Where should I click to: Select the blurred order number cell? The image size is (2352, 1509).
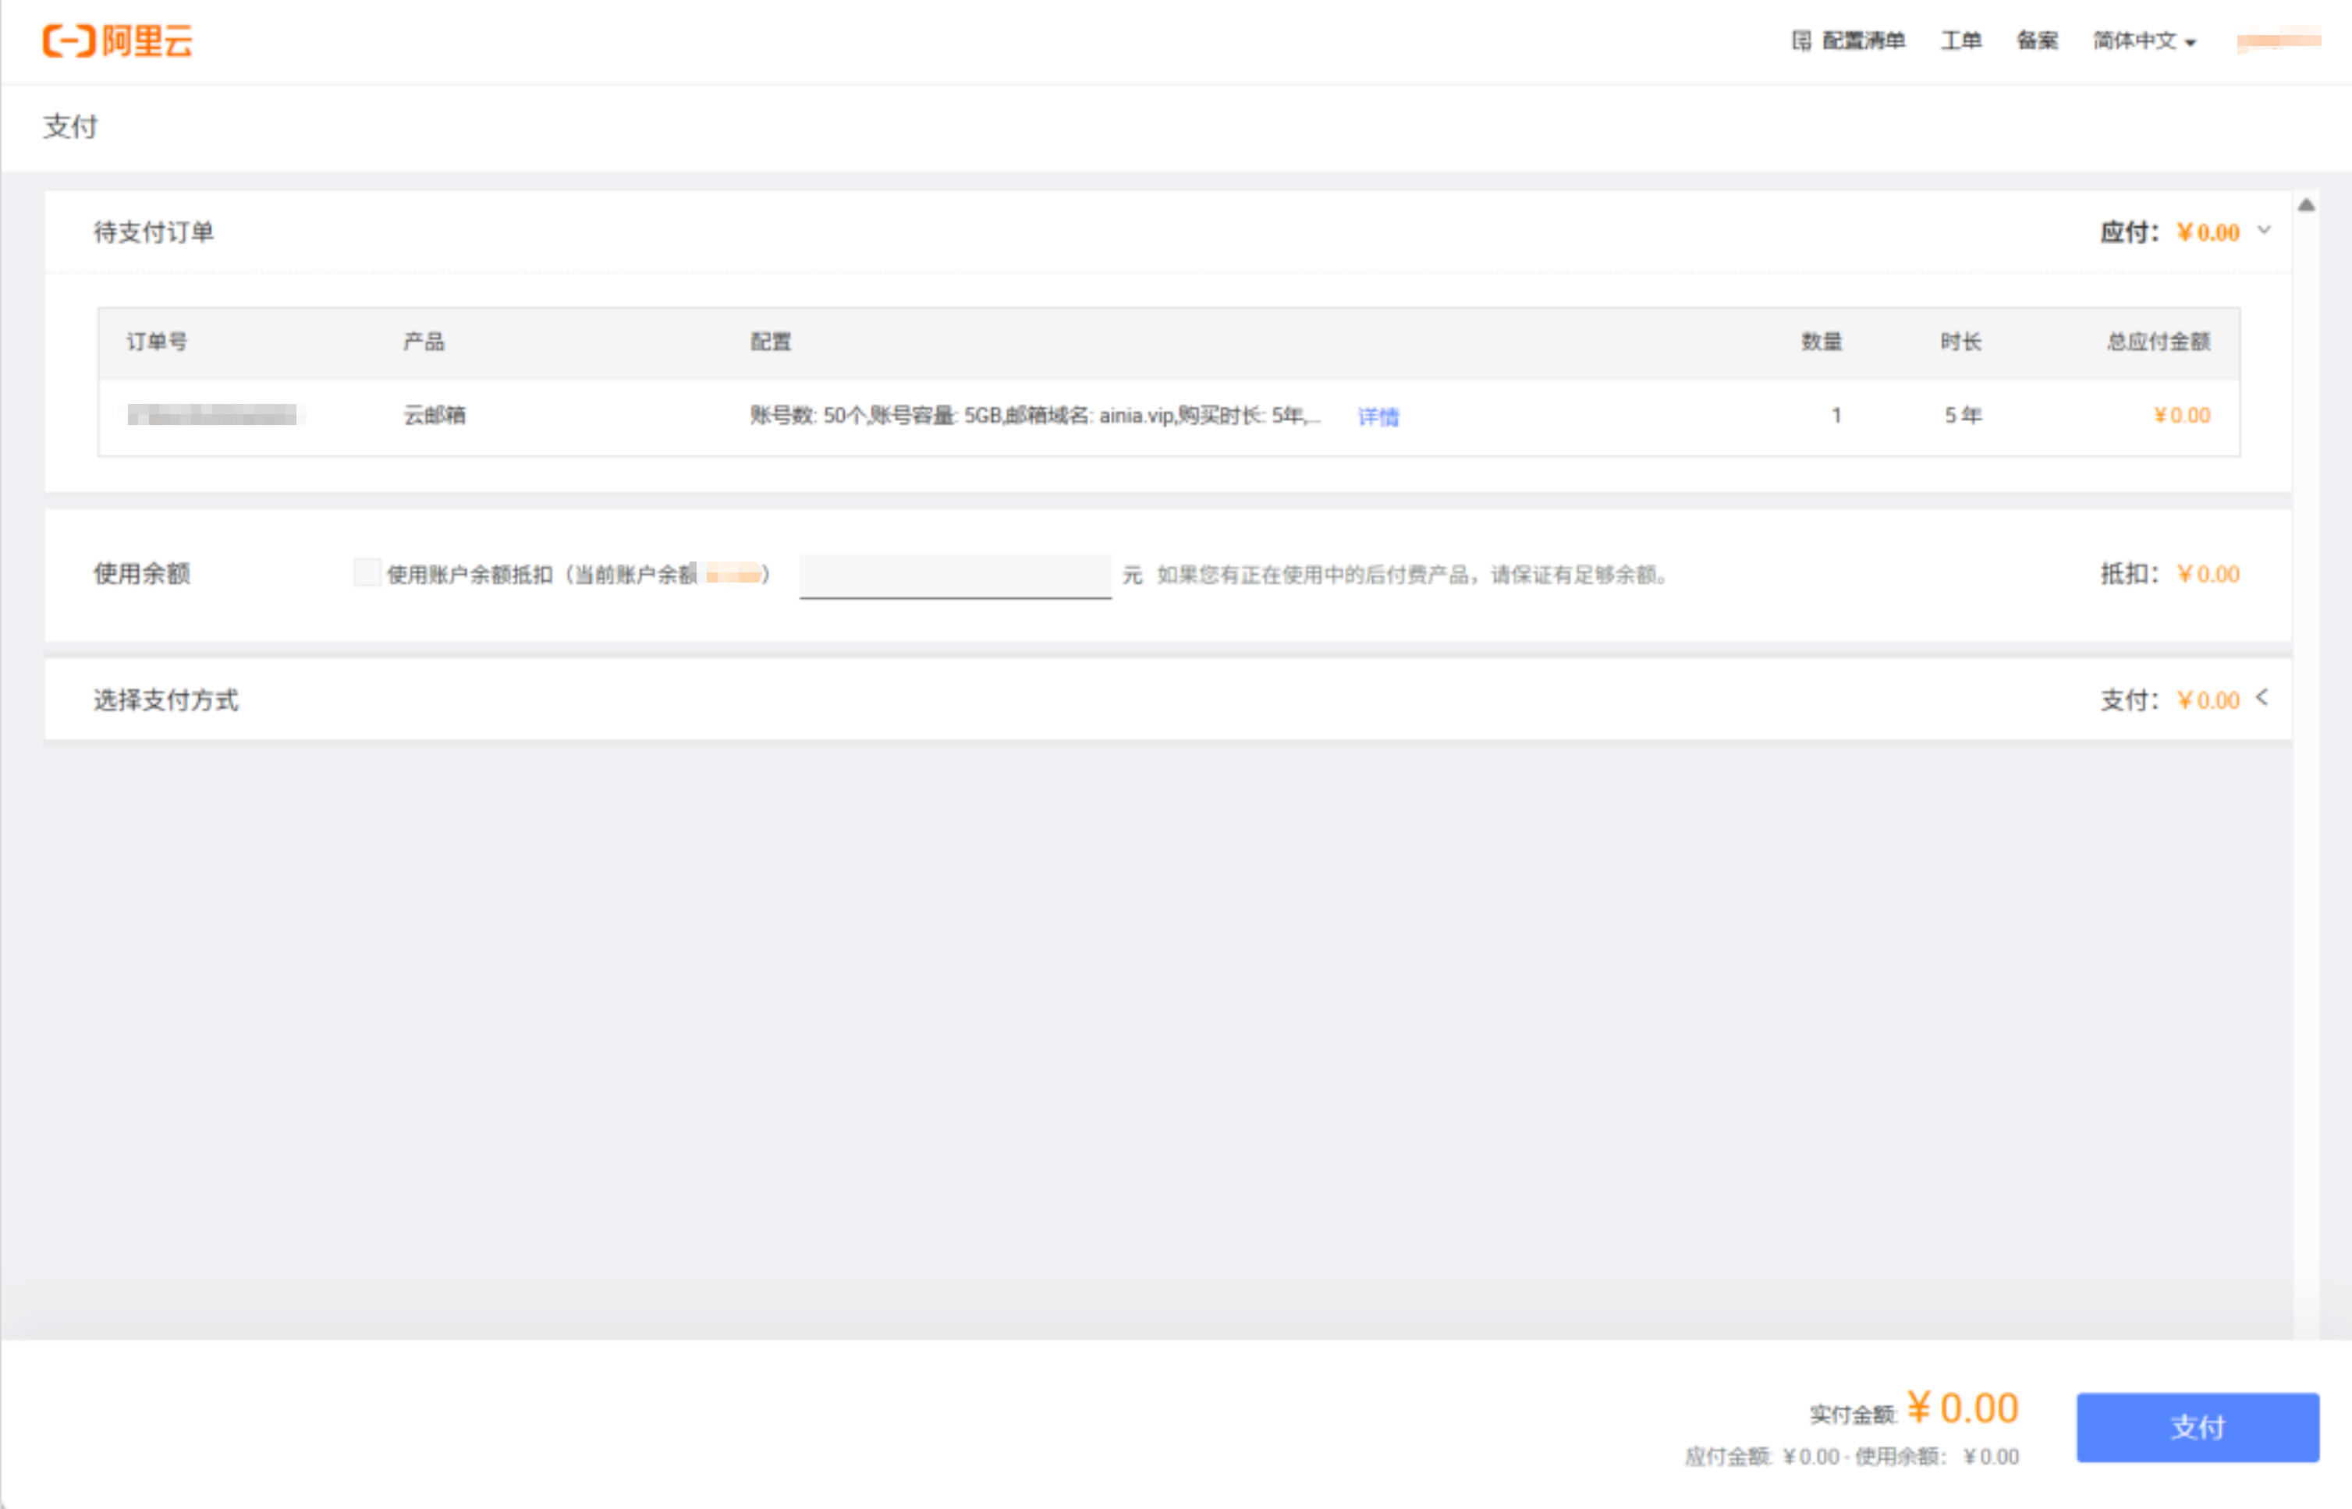[x=213, y=414]
